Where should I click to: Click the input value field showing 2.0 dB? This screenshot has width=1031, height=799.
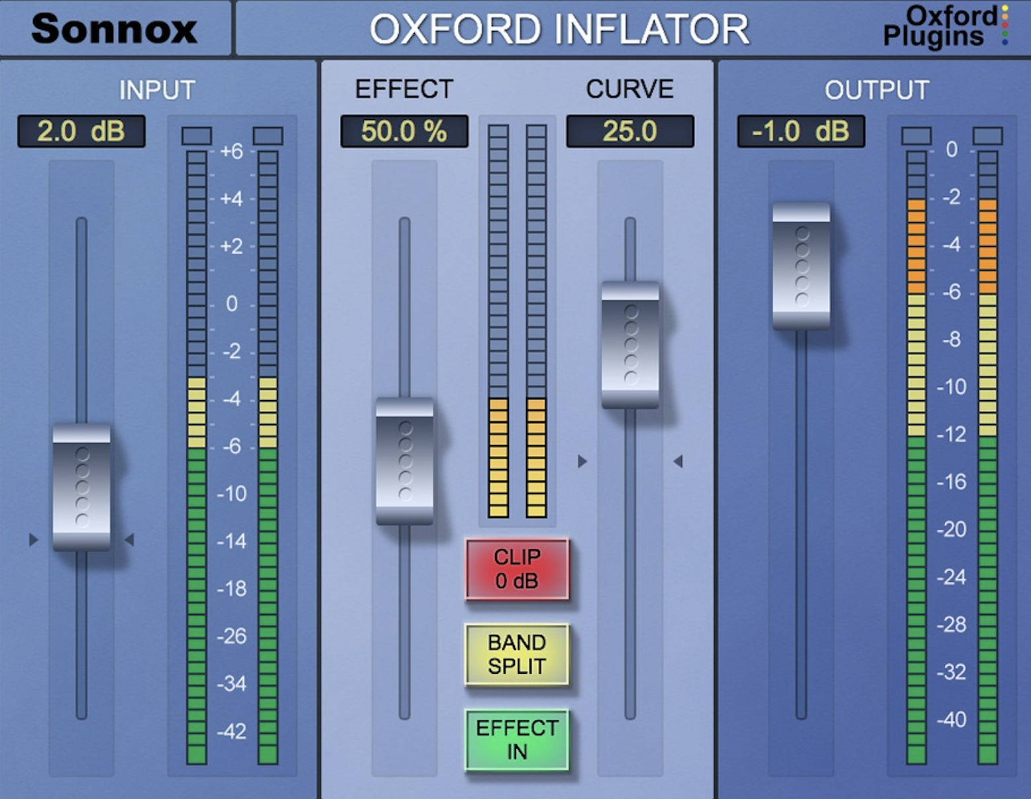click(x=81, y=131)
